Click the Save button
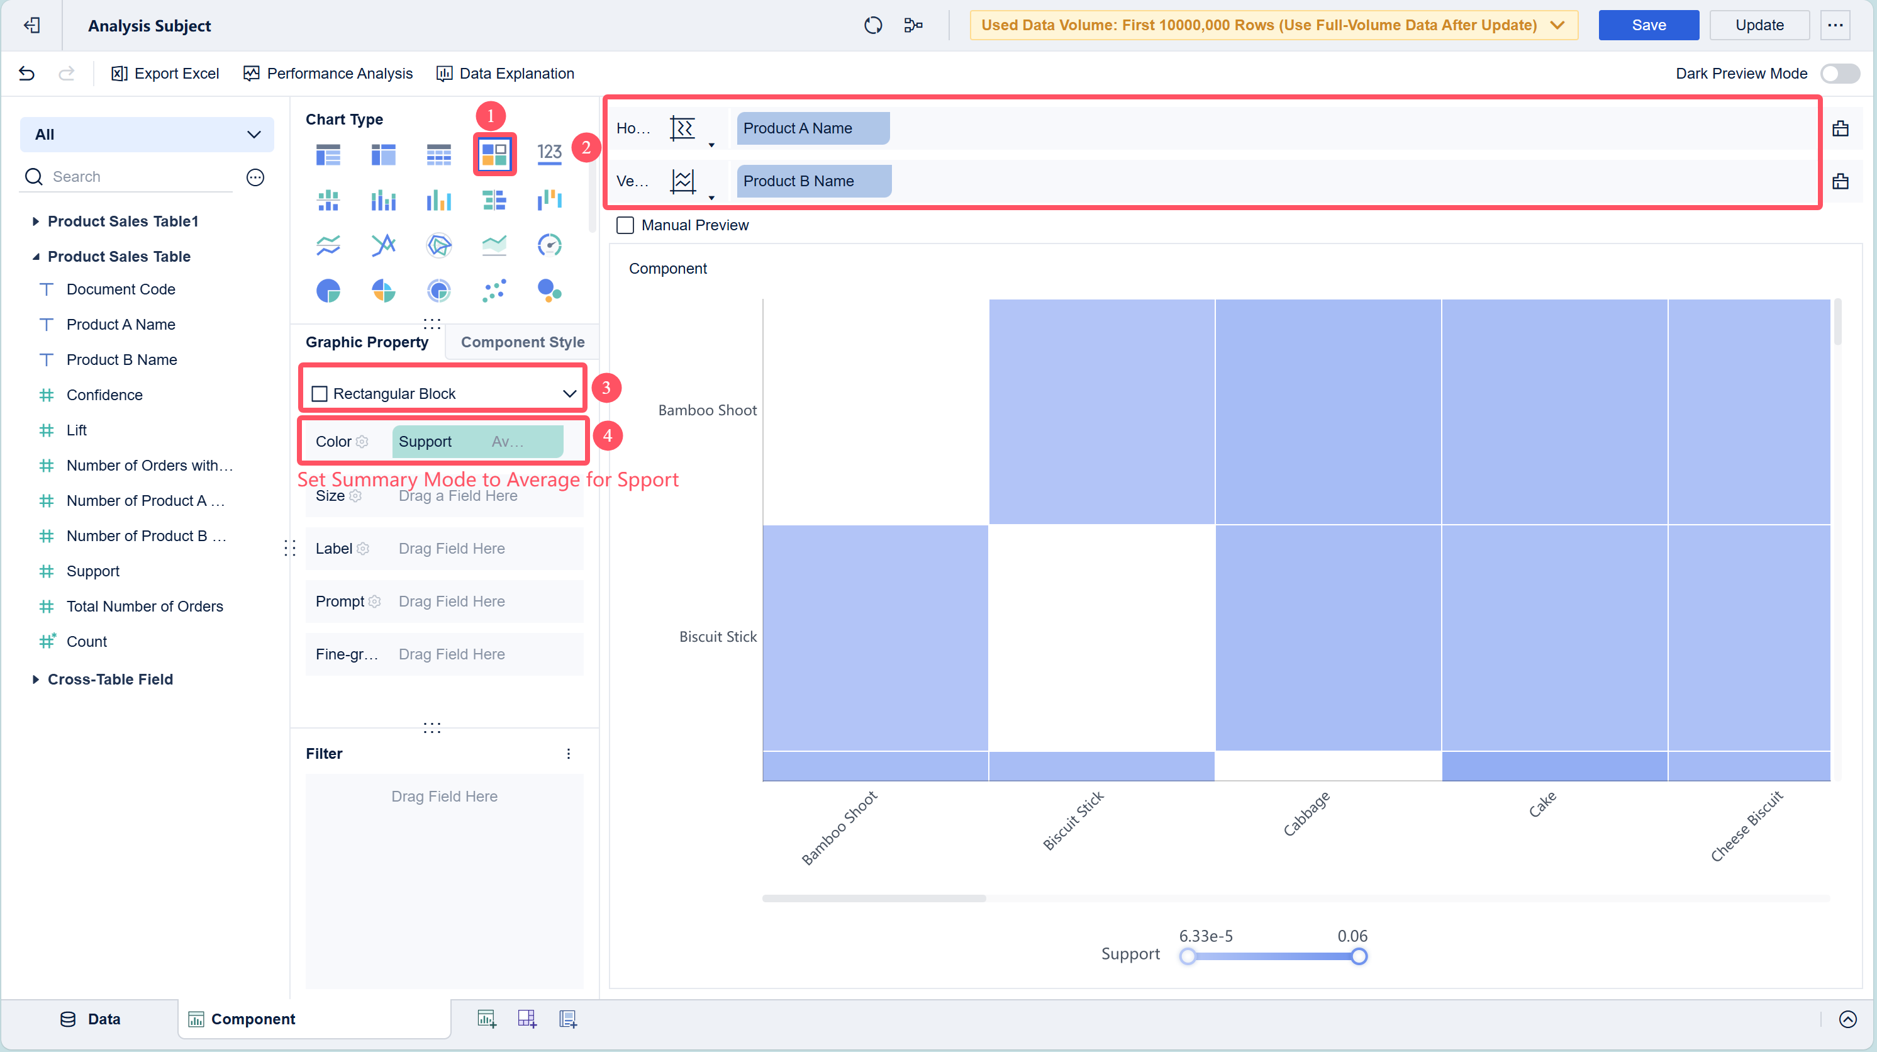This screenshot has height=1052, width=1877. coord(1648,26)
